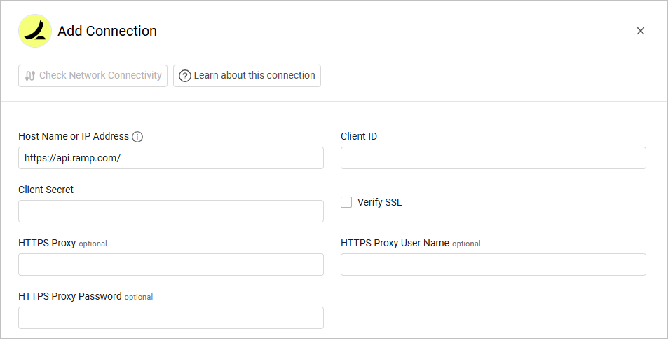The width and height of the screenshot is (668, 339).
Task: Select the Client Secret input box
Action: pos(171,211)
